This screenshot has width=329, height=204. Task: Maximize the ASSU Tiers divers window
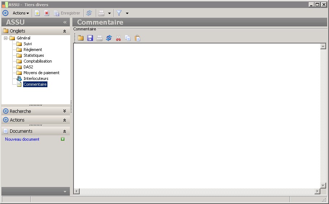317,4
